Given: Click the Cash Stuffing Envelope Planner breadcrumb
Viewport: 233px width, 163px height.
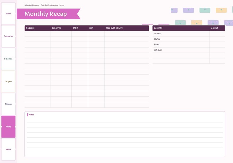Looking at the screenshot, I should point(53,5).
